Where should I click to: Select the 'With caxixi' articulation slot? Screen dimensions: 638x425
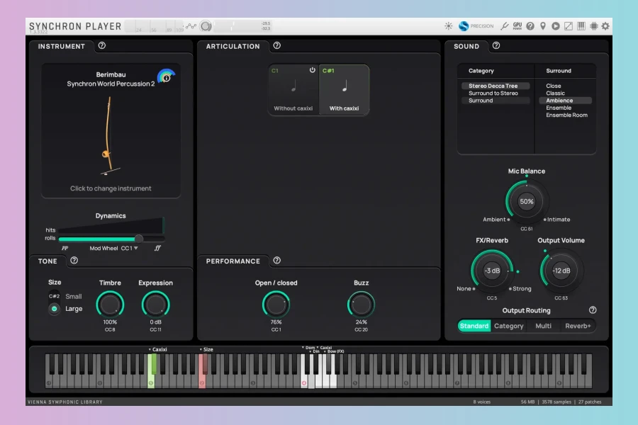point(345,90)
